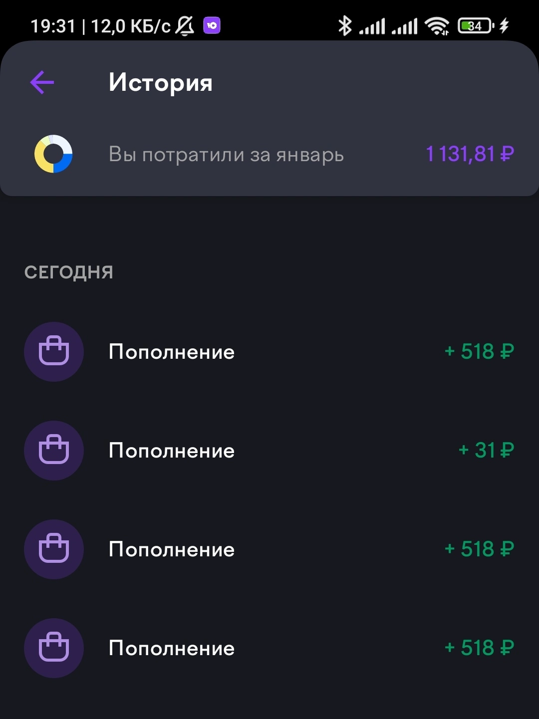
Task: Open the spending donut chart icon
Action: tap(53, 154)
